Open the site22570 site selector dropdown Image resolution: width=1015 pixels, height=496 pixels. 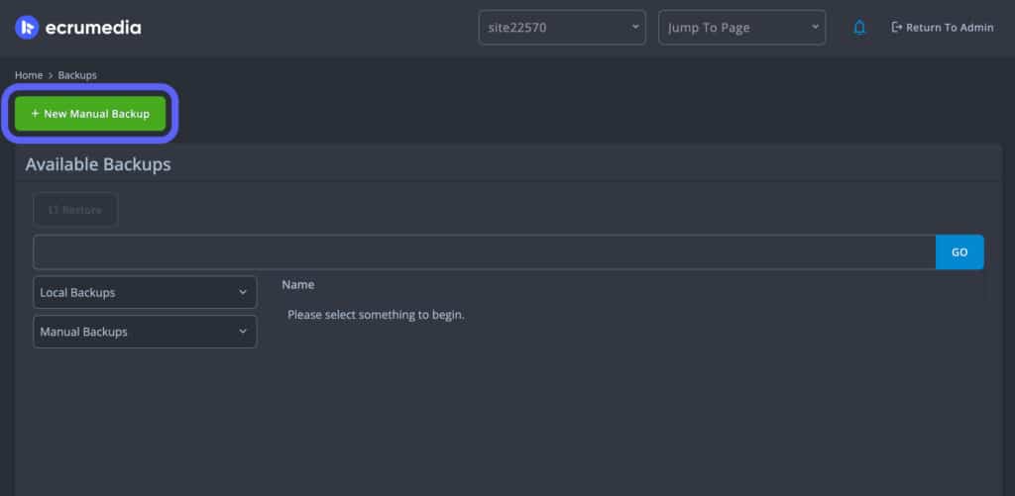(561, 28)
